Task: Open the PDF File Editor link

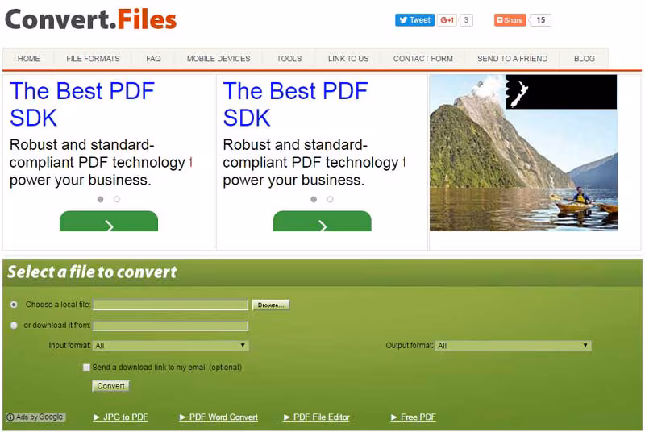Action: pyautogui.click(x=316, y=417)
